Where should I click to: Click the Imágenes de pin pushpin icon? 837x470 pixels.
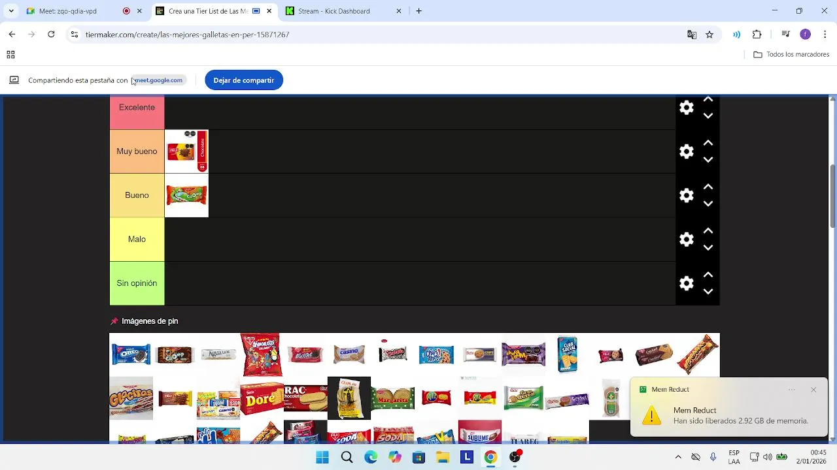pos(114,321)
